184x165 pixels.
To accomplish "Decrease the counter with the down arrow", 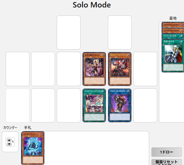I will [9, 144].
